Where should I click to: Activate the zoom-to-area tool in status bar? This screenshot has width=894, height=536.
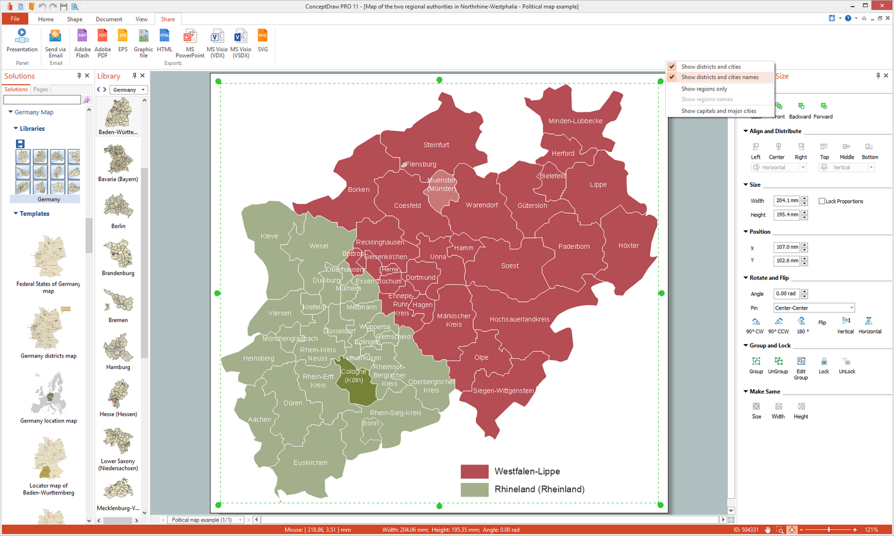pos(780,529)
